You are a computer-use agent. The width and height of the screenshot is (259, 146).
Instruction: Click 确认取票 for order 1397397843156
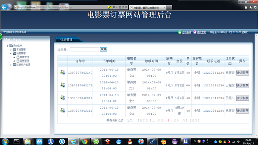click(242, 111)
